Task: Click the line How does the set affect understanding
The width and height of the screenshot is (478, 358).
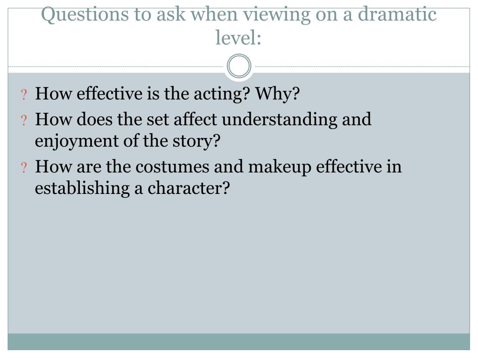Action: click(203, 119)
